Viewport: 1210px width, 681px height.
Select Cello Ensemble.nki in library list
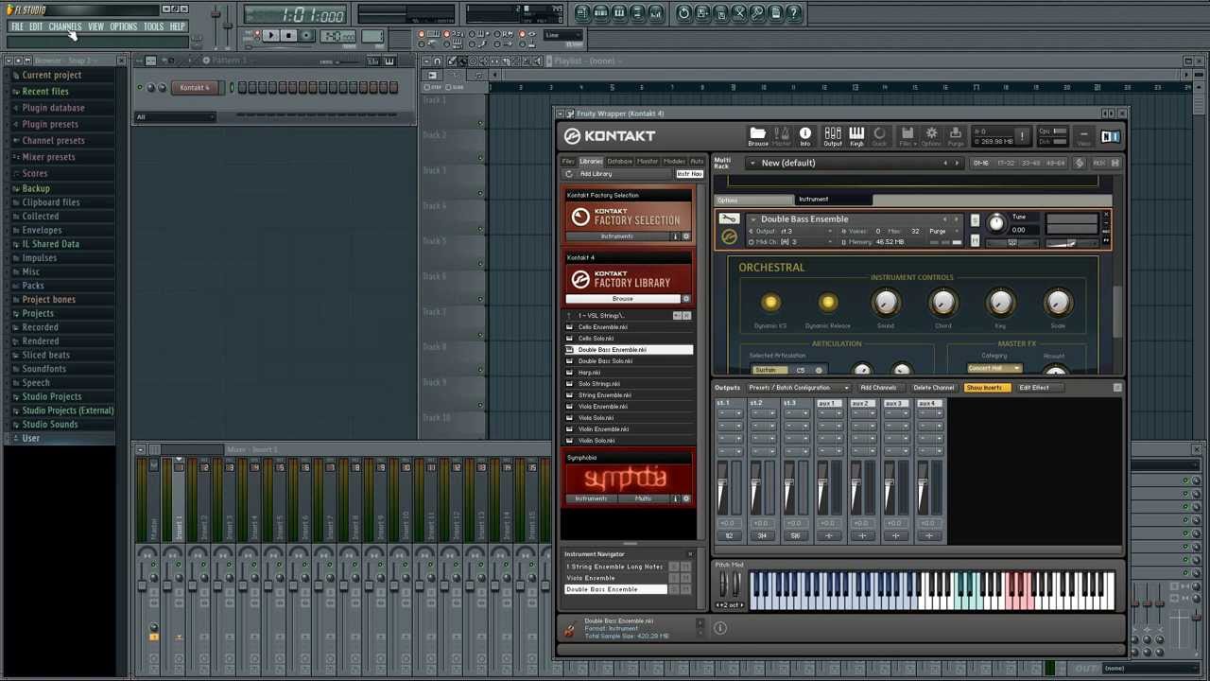pos(630,327)
